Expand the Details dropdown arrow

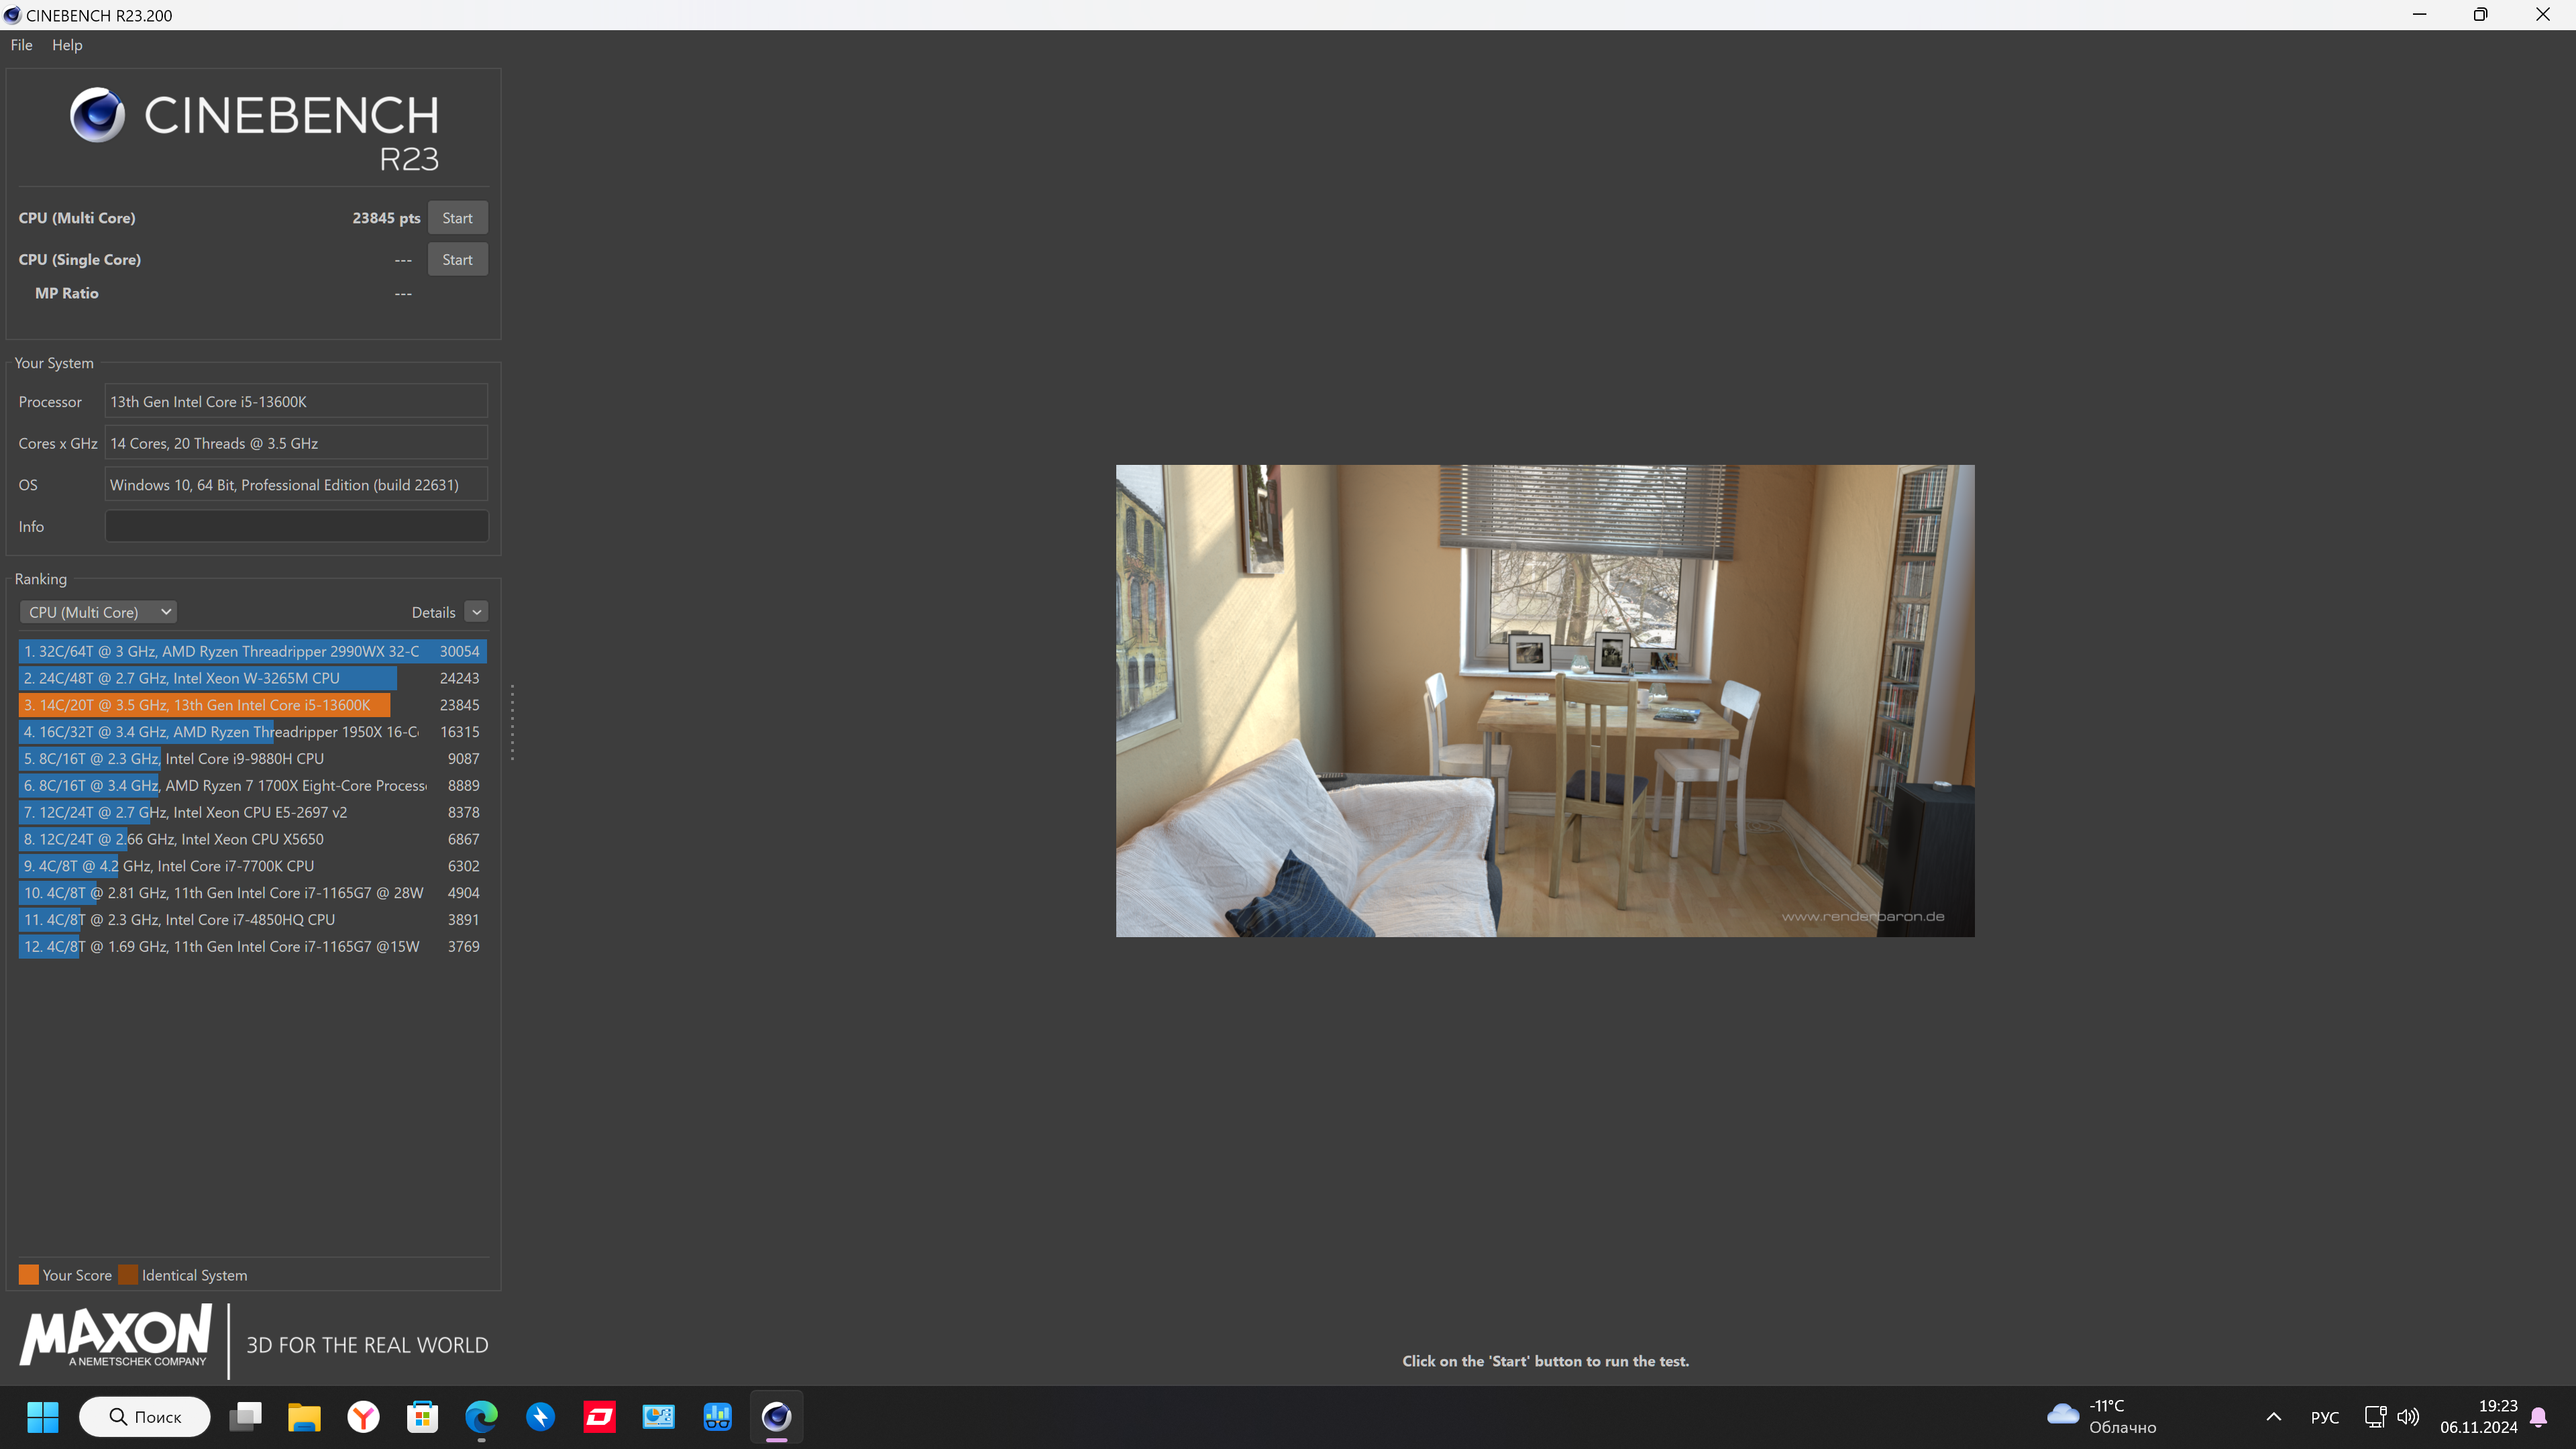[x=477, y=612]
